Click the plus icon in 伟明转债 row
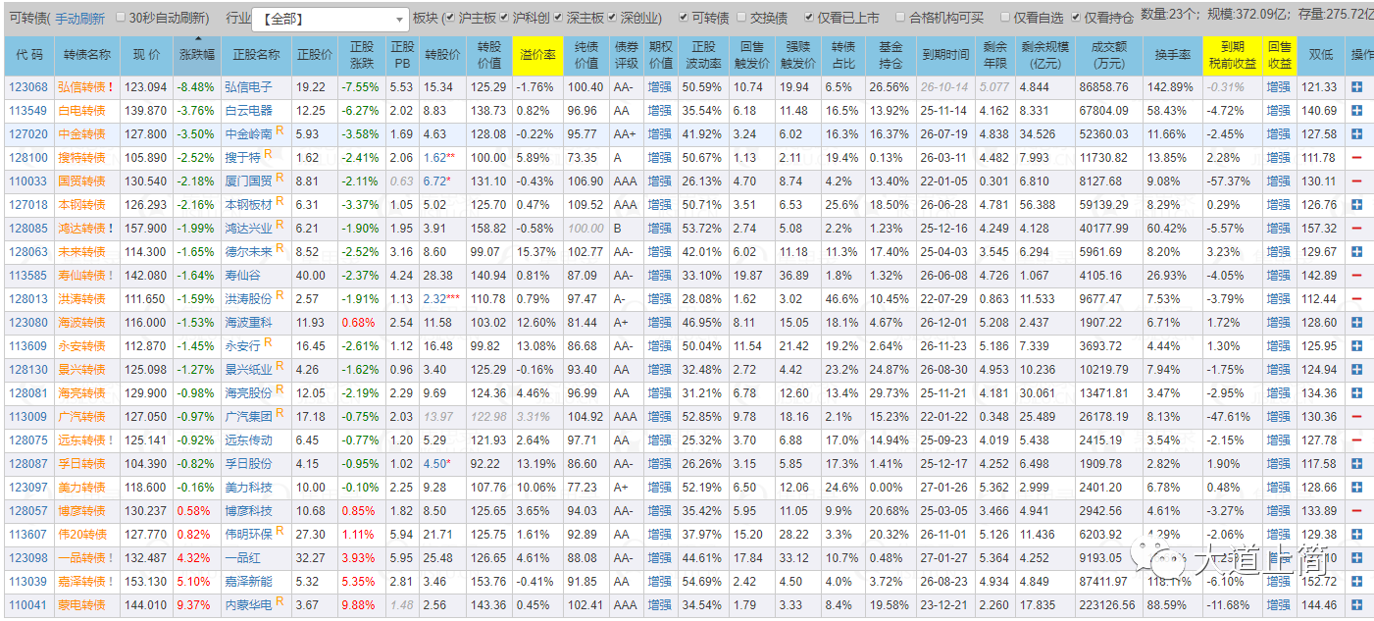 click(x=1356, y=535)
